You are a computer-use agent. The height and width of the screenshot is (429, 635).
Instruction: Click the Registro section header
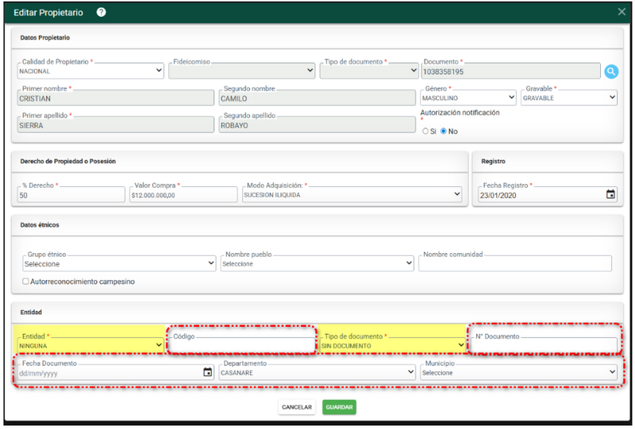(493, 161)
